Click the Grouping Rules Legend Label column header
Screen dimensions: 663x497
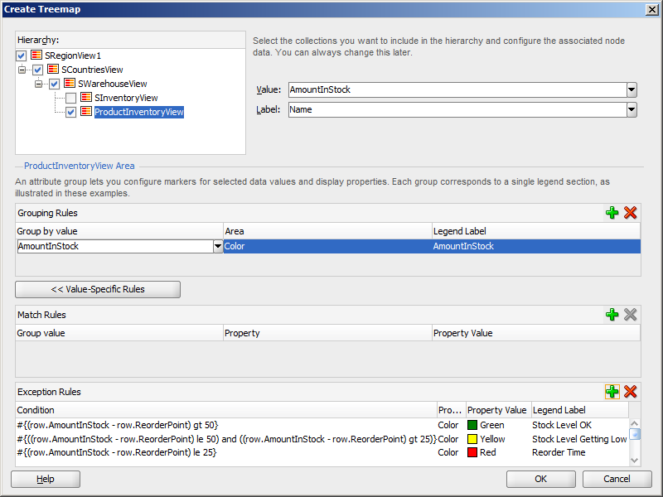pyautogui.click(x=536, y=231)
